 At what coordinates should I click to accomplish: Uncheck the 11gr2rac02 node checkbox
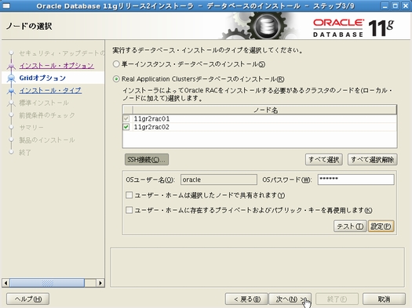point(126,127)
